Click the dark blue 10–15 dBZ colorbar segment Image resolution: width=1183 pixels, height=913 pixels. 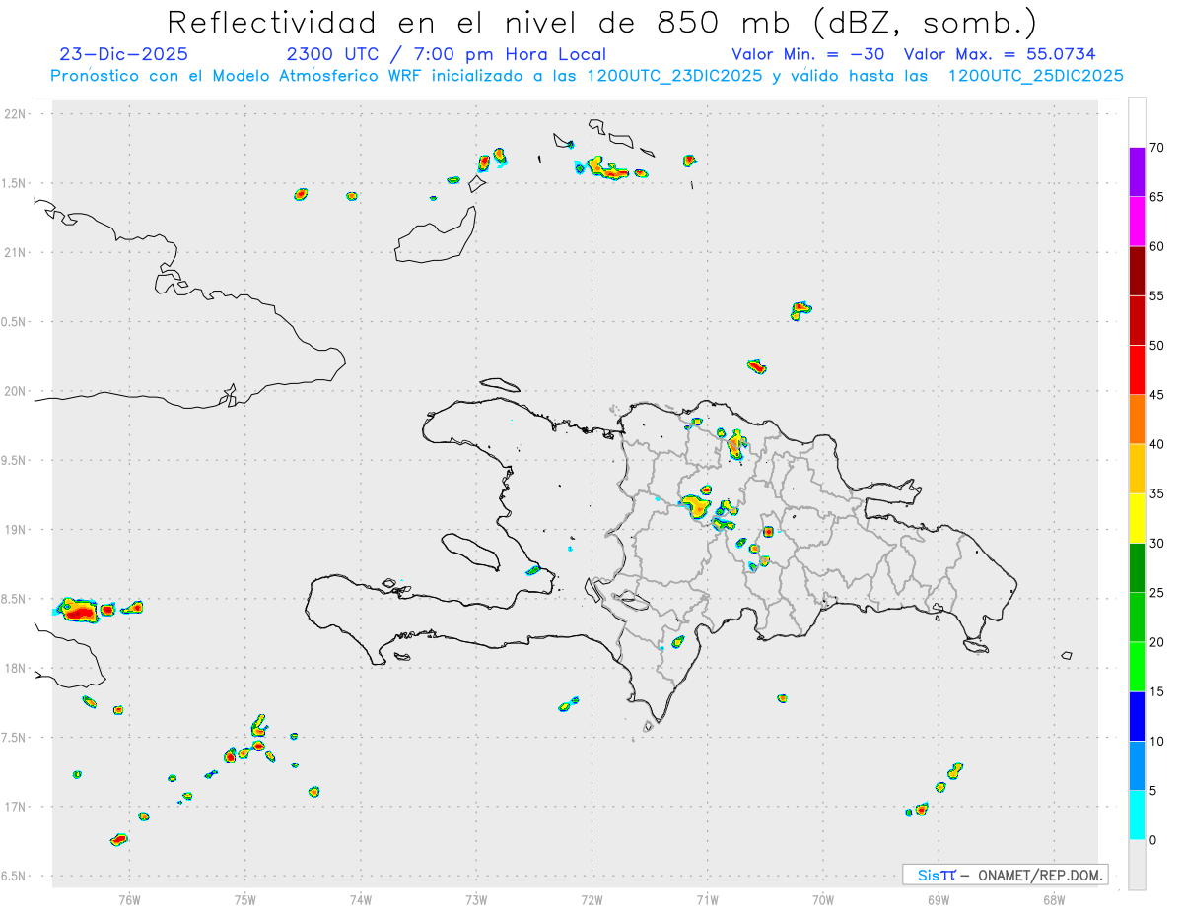click(x=1137, y=717)
